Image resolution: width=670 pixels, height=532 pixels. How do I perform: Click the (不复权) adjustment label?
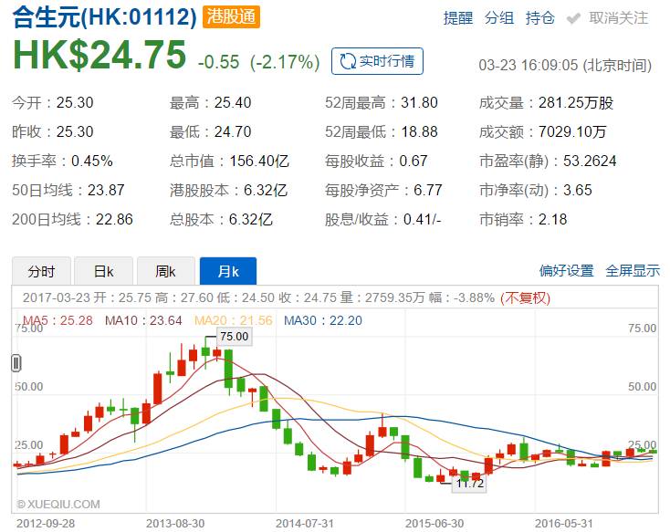click(525, 297)
